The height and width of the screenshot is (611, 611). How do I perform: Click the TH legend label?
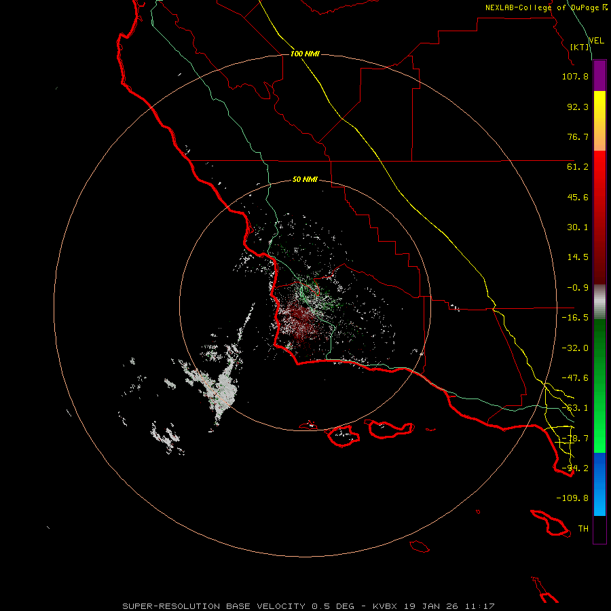pos(583,529)
